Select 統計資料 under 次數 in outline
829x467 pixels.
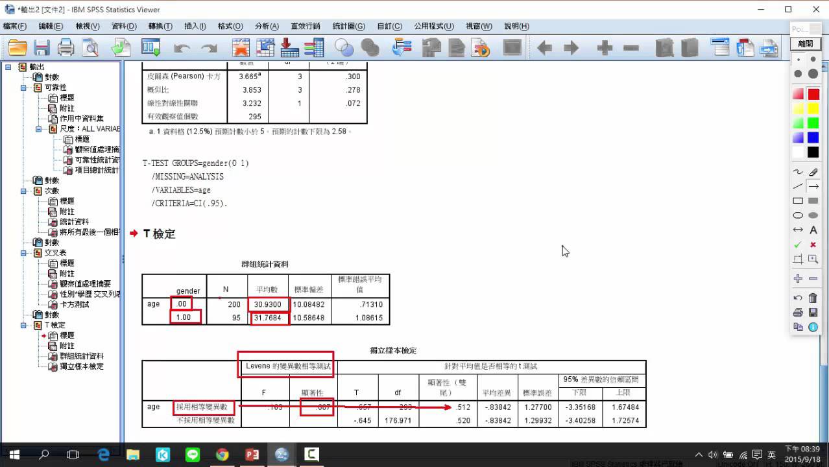point(75,222)
